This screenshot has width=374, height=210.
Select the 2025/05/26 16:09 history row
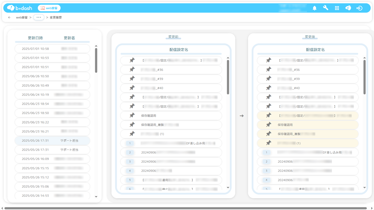coord(52,159)
